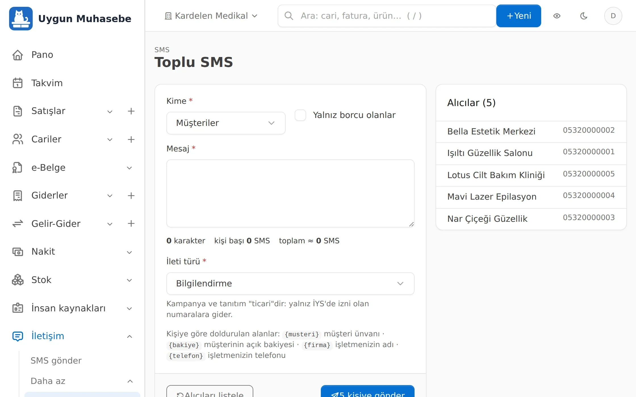Expand the Stok menu chevron
Viewport: 636px width, 397px height.
pos(129,280)
